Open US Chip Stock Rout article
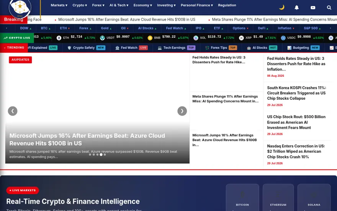Viewport: 337px width, 211px height. click(x=296, y=122)
